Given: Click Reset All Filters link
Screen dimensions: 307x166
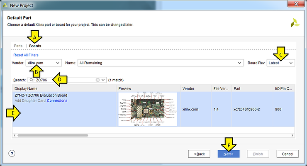Looking at the screenshot, I should click(26, 55).
